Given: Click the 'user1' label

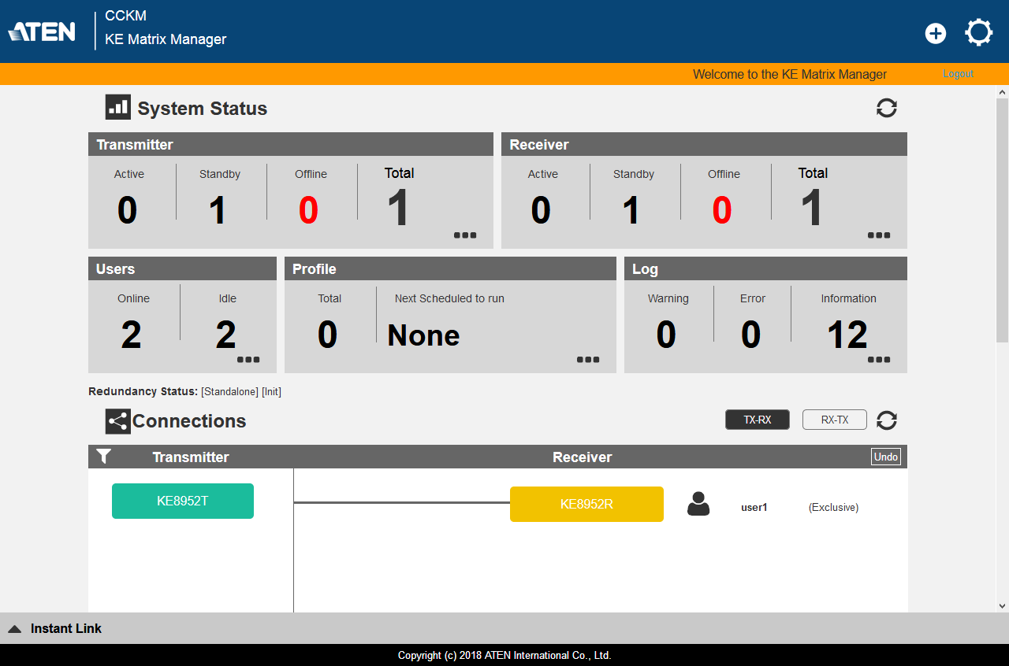Looking at the screenshot, I should pos(754,508).
